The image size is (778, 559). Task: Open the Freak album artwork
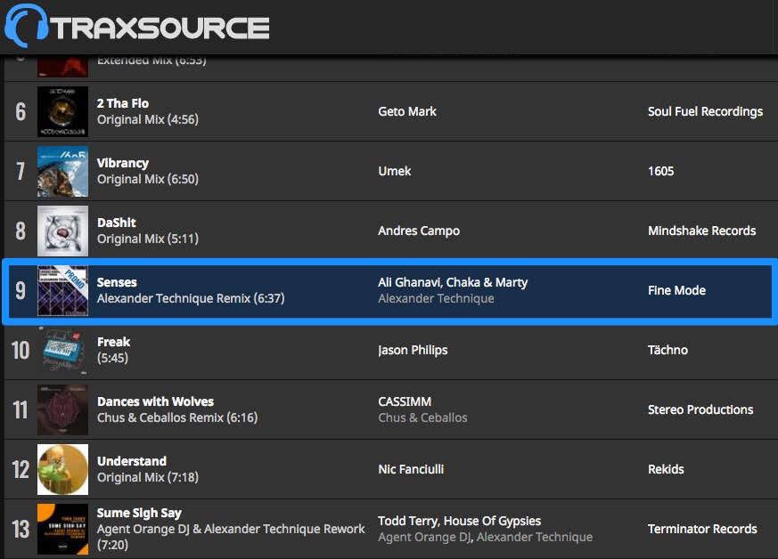pyautogui.click(x=62, y=350)
